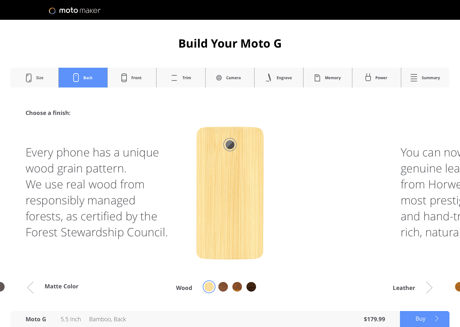Screen dimensions: 460x327
Task: Open the Size tab
Action: (34, 78)
